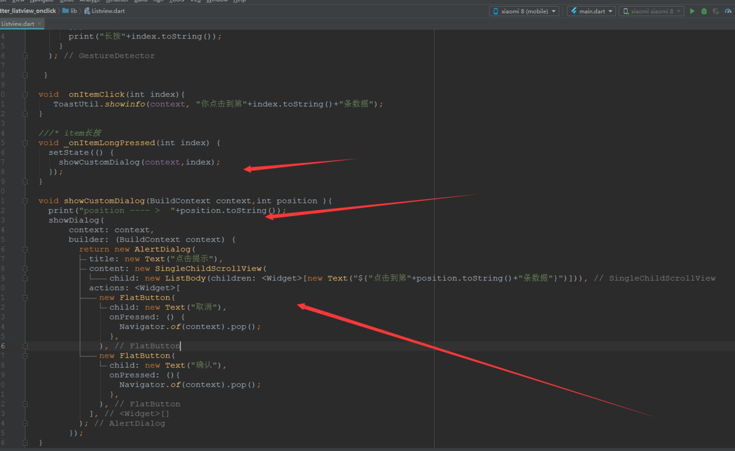Image resolution: width=735 pixels, height=451 pixels.
Task: Collapse the _onItemLongPressed method fold marker
Action: tap(25, 143)
